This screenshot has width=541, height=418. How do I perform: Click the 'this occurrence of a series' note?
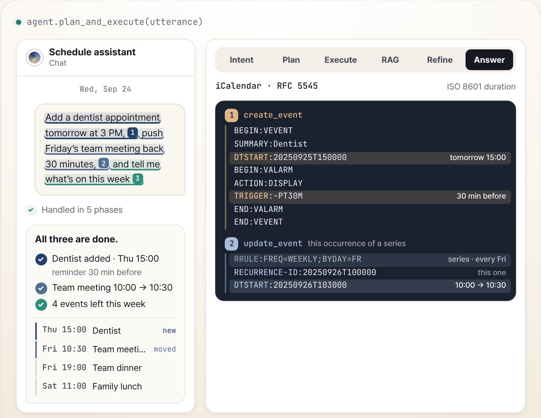tap(357, 244)
